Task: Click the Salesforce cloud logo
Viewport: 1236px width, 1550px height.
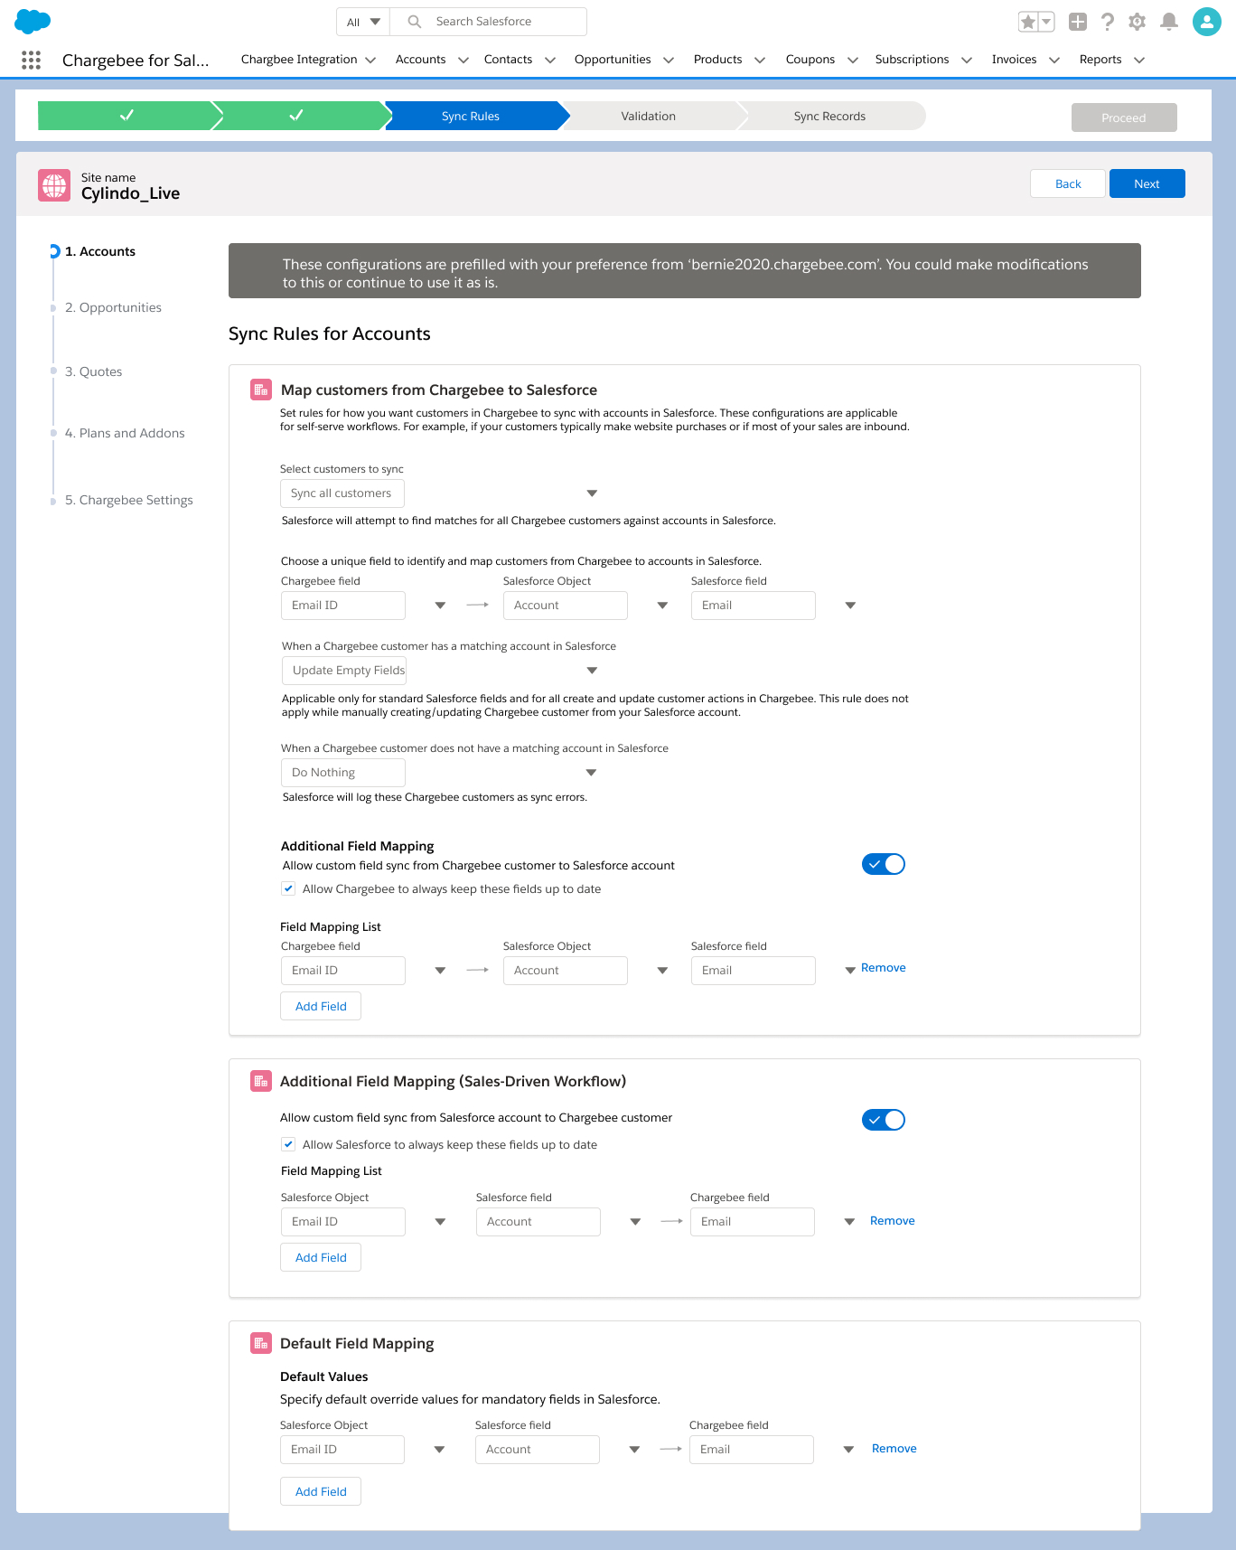Action: pos(33,21)
